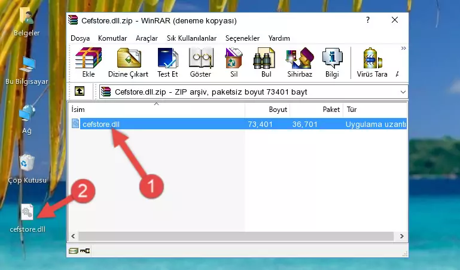
Task: Click the archive path address field
Action: tap(254, 92)
